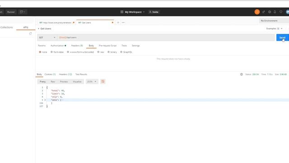Screen dimensions: 289x163
Task: Open the Test Results tab
Action: pyautogui.click(x=81, y=74)
